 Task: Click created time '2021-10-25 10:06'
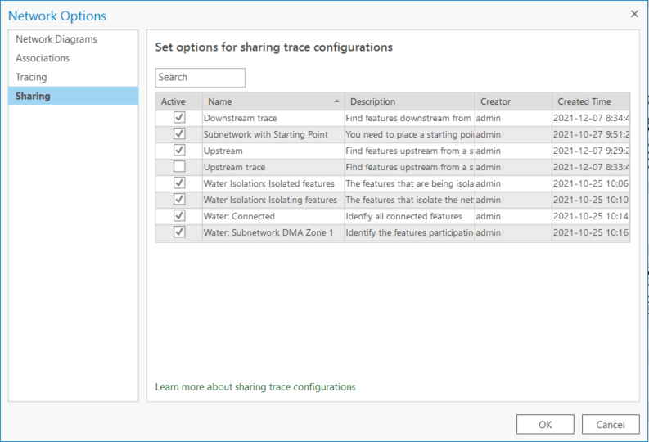pos(591,183)
